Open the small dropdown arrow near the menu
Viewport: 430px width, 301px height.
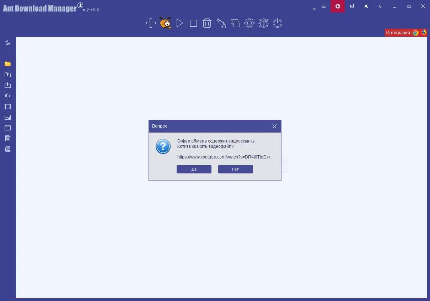[x=314, y=9]
